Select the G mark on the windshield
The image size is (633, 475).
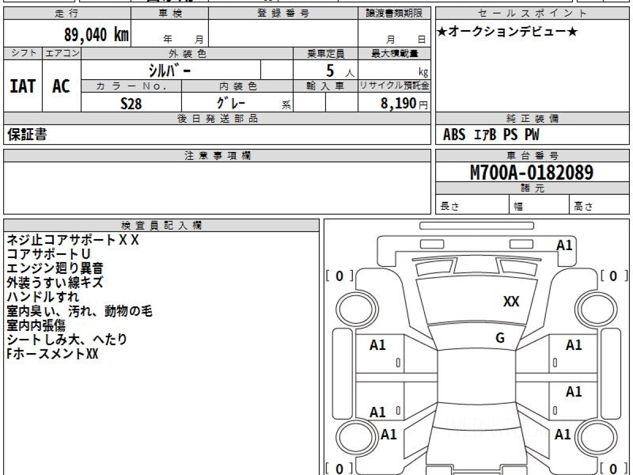tap(500, 338)
